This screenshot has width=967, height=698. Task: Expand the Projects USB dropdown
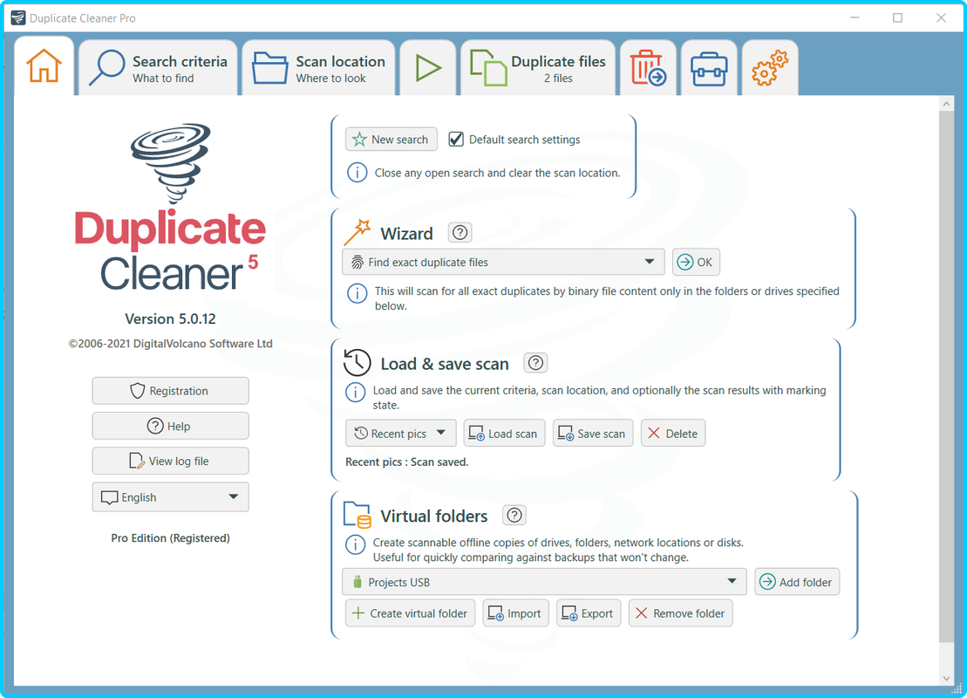click(544, 581)
